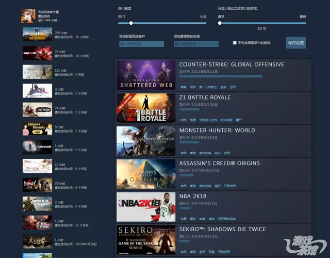Select the 动作 tag under Counter-Strike

point(193,87)
